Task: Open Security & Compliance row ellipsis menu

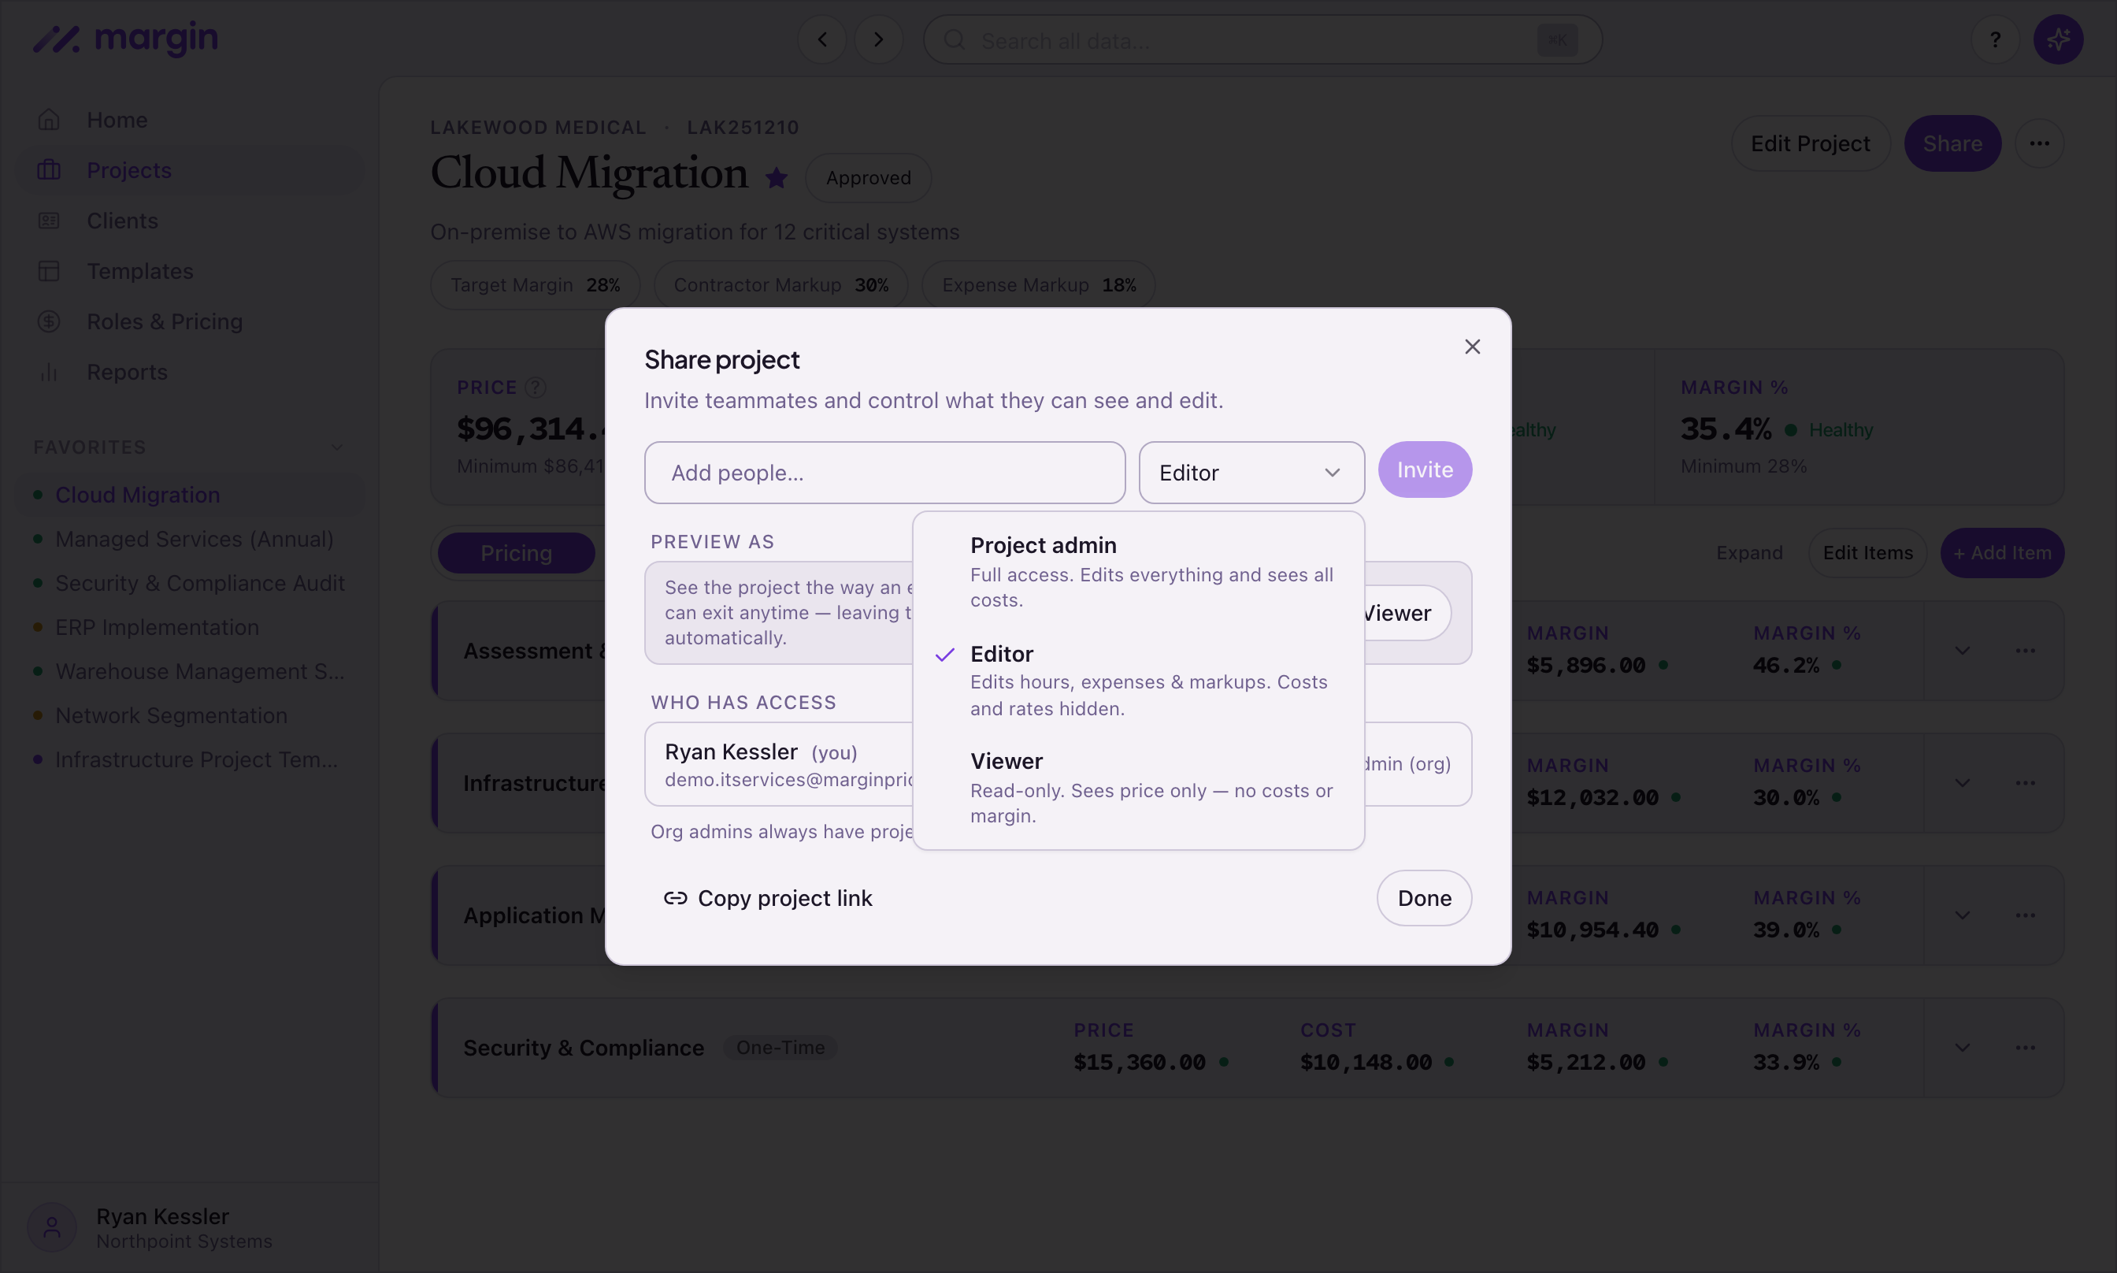Action: tap(2026, 1048)
